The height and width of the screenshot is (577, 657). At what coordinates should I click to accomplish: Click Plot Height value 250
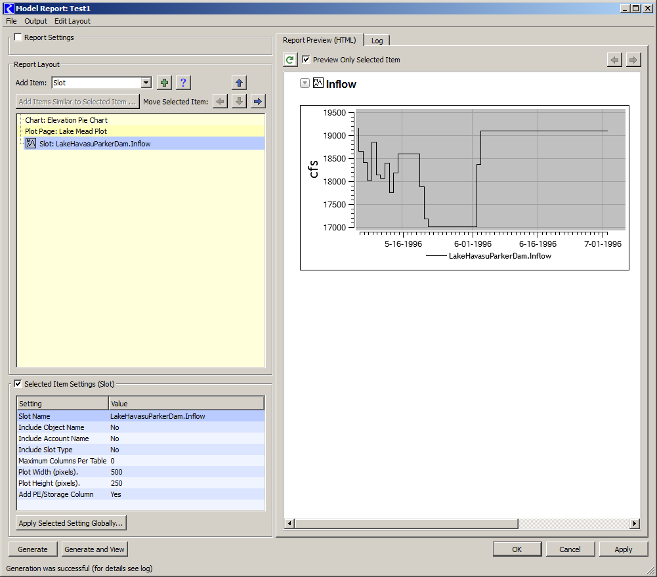116,483
